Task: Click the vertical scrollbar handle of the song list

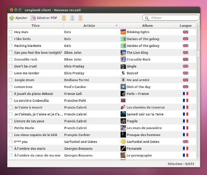Action: pyautogui.click(x=198, y=54)
